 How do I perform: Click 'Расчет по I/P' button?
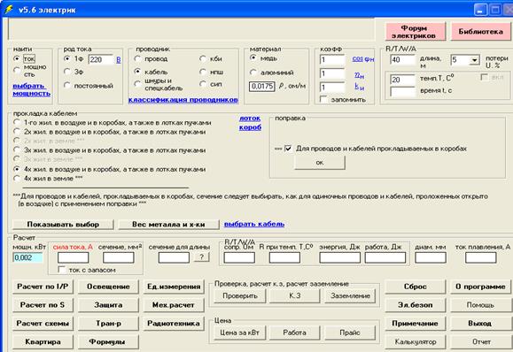[x=43, y=287]
